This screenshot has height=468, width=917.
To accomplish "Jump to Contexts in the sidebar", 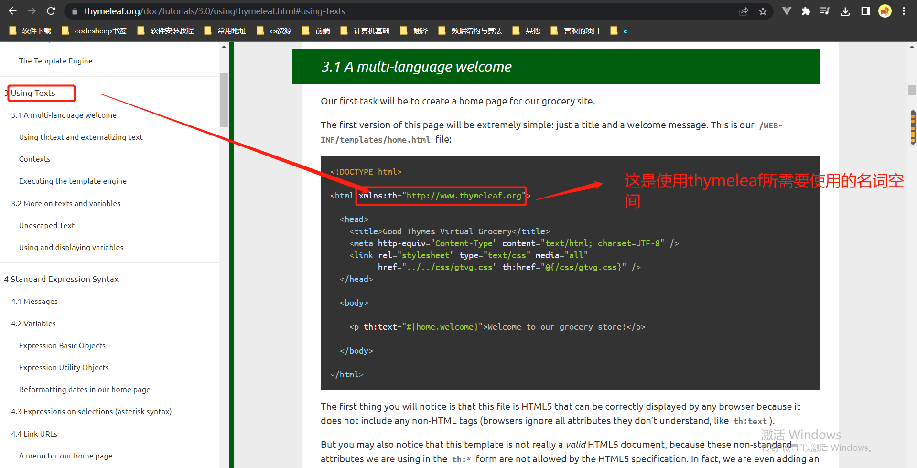I will 34,159.
